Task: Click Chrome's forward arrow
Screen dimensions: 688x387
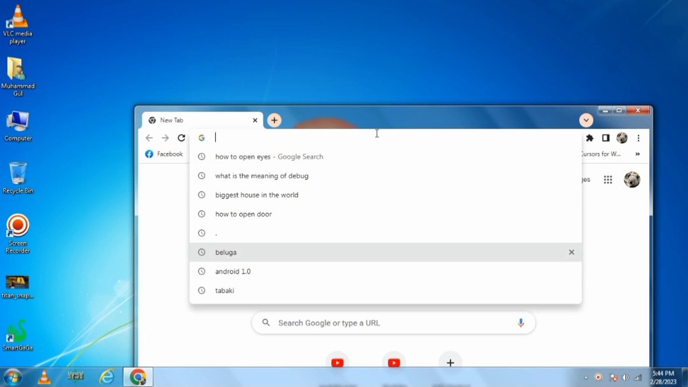Action: tap(165, 138)
